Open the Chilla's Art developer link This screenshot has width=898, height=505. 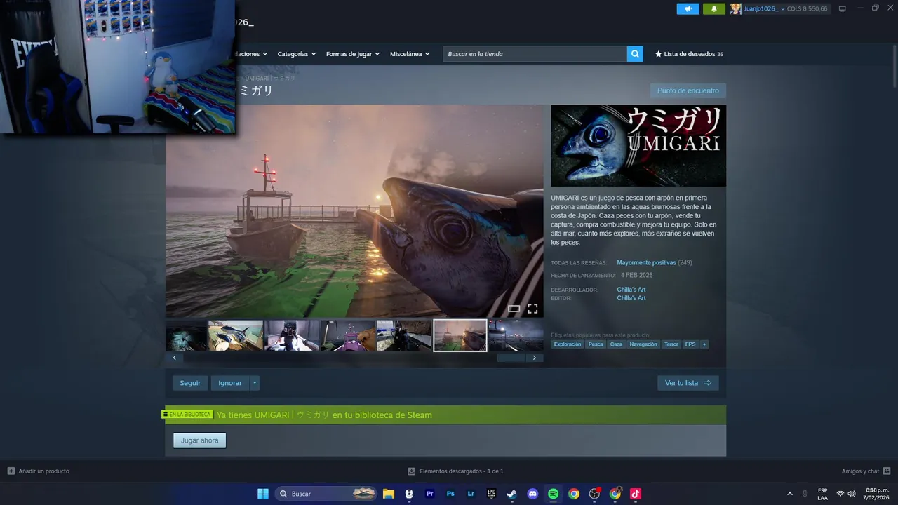click(x=631, y=290)
